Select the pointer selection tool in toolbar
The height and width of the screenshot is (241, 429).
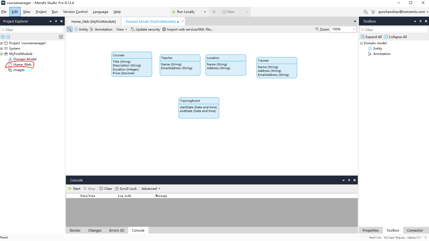[70, 29]
